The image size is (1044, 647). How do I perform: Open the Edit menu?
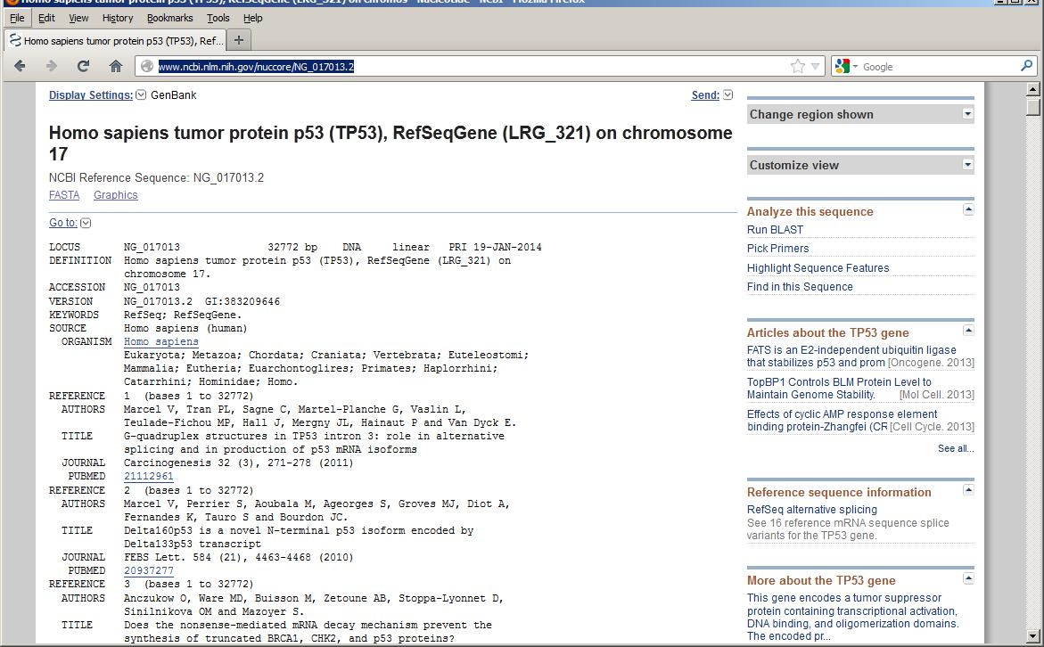(x=46, y=18)
